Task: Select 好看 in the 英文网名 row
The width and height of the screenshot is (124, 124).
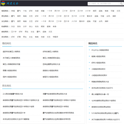Action: tap(19, 37)
